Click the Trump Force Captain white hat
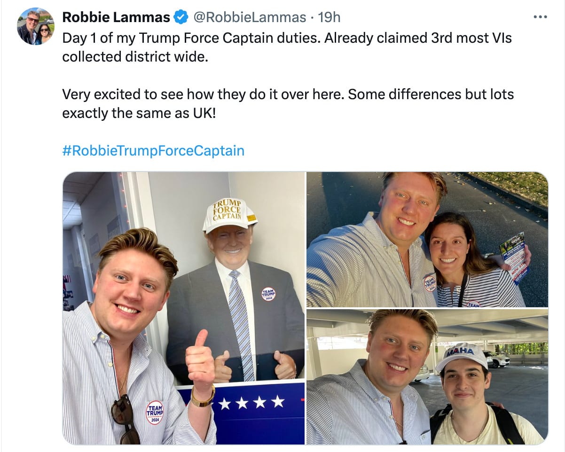Screen dimensions: 565x452 [x=229, y=214]
